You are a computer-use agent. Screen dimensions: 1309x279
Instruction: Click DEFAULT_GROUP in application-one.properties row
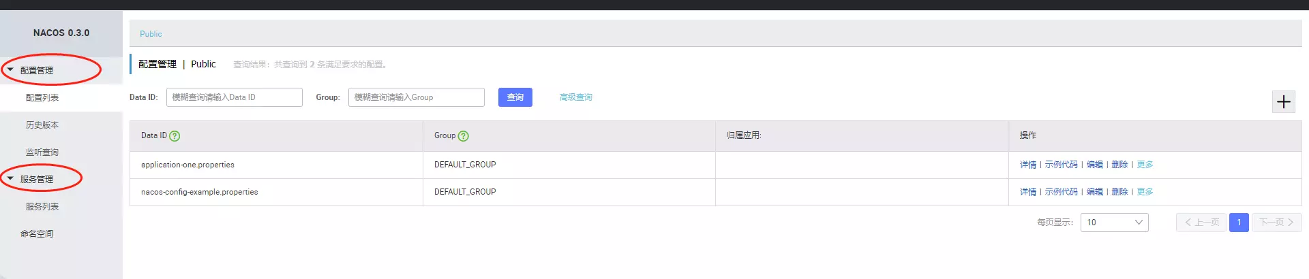click(465, 165)
